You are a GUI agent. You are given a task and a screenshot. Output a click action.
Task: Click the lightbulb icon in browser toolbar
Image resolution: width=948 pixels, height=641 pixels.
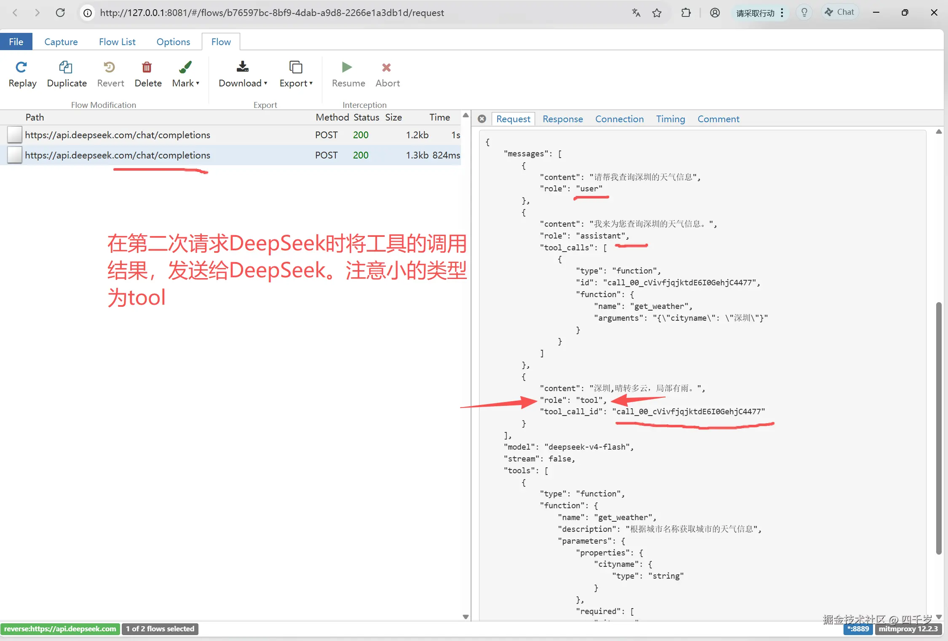(x=804, y=13)
